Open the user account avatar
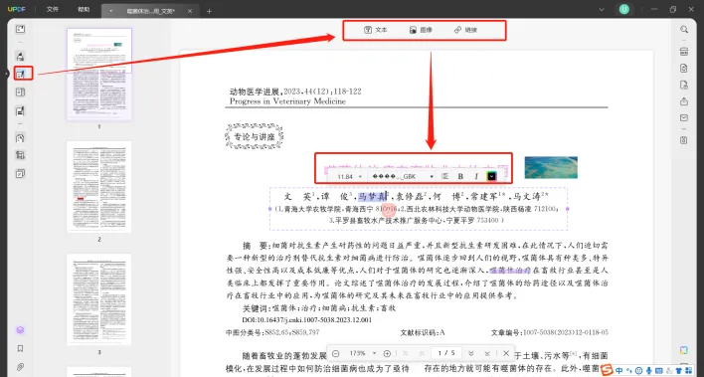Image resolution: width=704 pixels, height=377 pixels. point(624,9)
